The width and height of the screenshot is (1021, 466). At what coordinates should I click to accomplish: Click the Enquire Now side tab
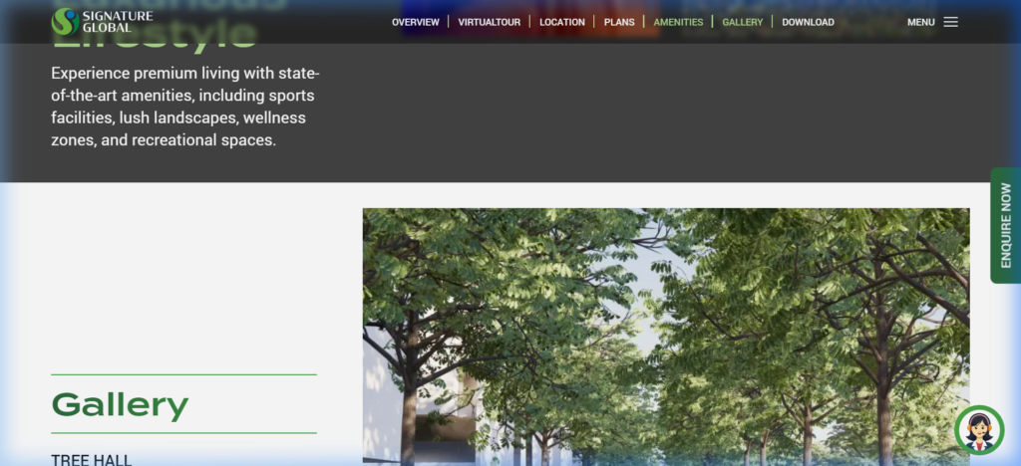1005,225
